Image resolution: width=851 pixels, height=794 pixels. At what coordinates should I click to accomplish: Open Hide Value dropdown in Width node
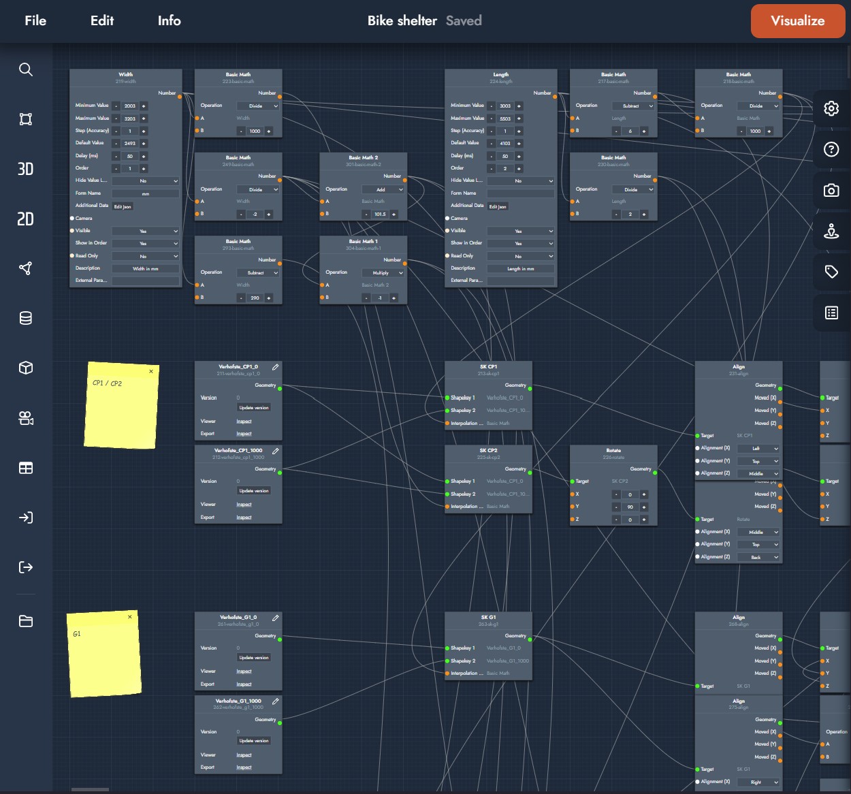tap(145, 181)
